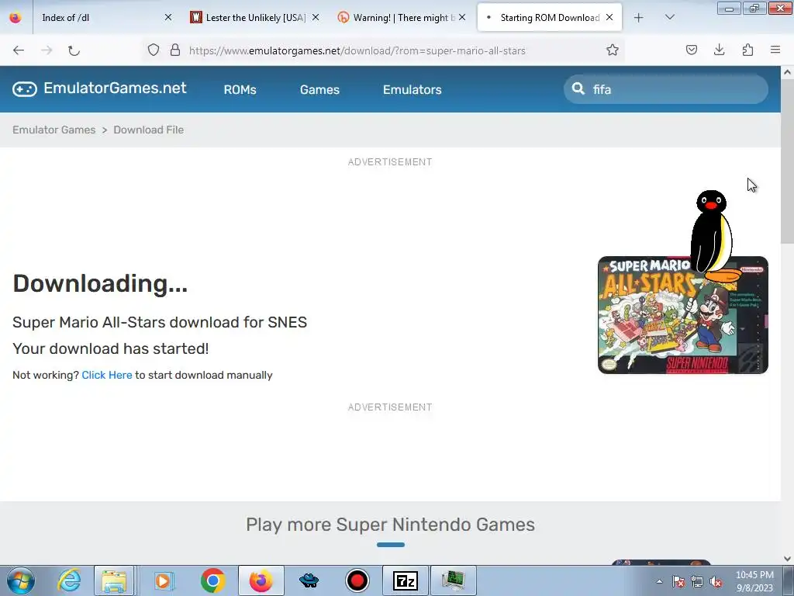Open the Extensions puzzle icon
This screenshot has height=596, width=794.
click(x=747, y=50)
